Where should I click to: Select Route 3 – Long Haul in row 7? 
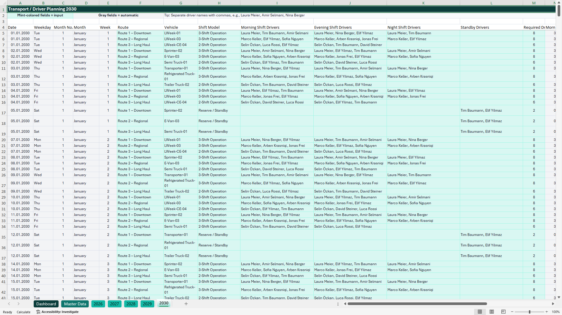point(140,45)
